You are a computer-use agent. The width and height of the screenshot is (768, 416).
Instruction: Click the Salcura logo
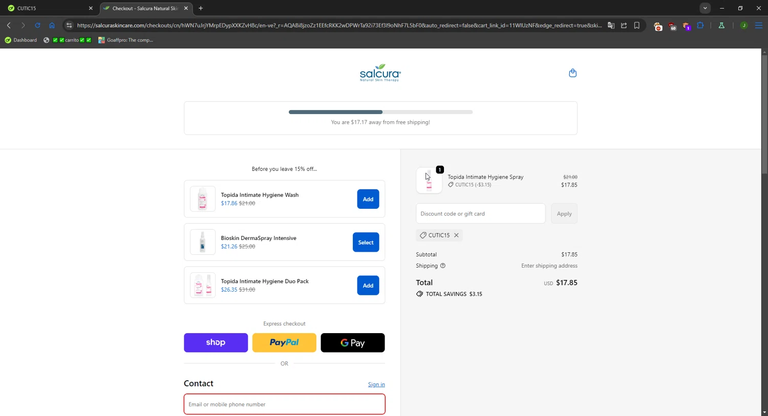pos(380,73)
